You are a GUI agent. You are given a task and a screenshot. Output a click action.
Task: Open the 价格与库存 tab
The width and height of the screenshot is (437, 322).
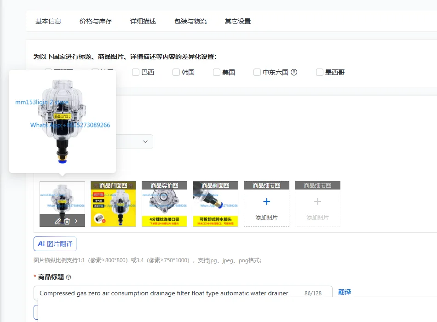[x=96, y=21]
